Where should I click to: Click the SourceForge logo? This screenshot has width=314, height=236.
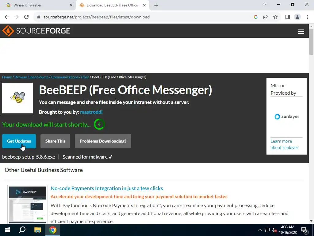(x=36, y=31)
